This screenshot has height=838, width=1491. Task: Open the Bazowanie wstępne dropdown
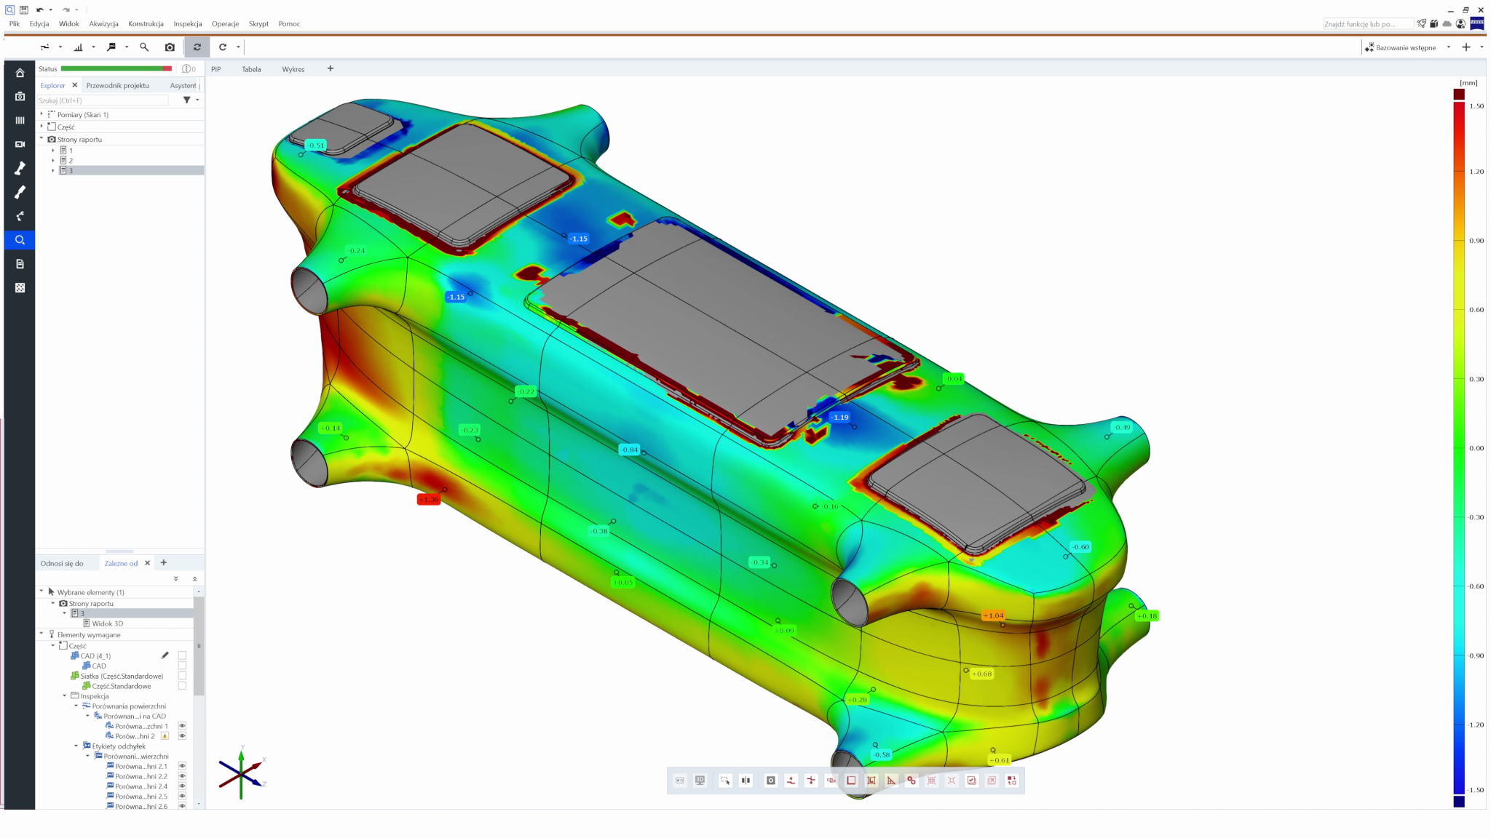[1448, 47]
